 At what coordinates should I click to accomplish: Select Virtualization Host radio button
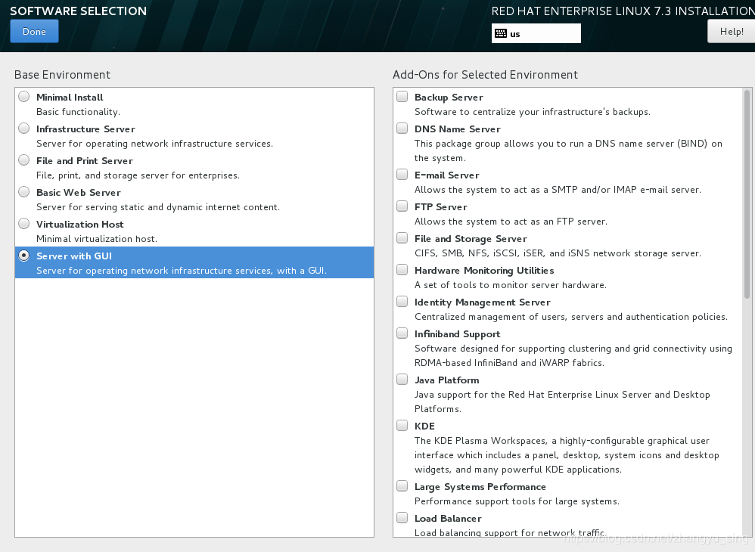click(x=23, y=224)
